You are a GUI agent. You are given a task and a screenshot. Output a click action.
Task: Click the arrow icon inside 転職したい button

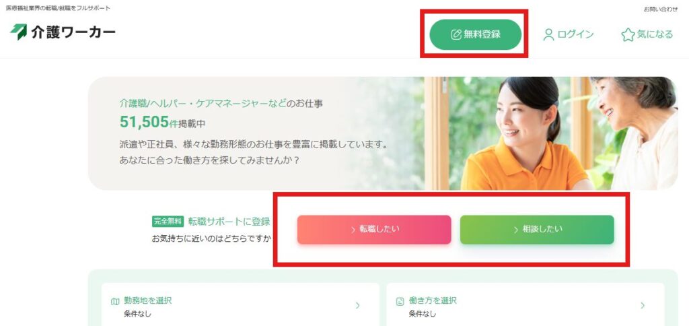pyautogui.click(x=353, y=230)
